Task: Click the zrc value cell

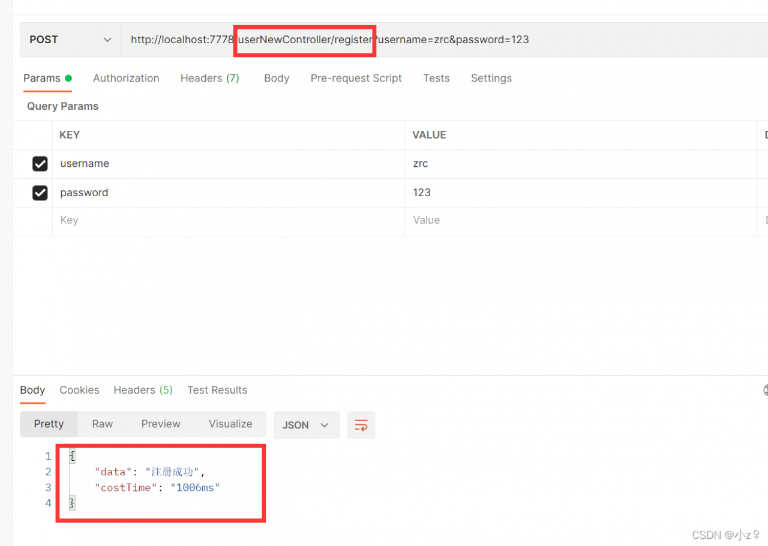Action: (x=581, y=164)
